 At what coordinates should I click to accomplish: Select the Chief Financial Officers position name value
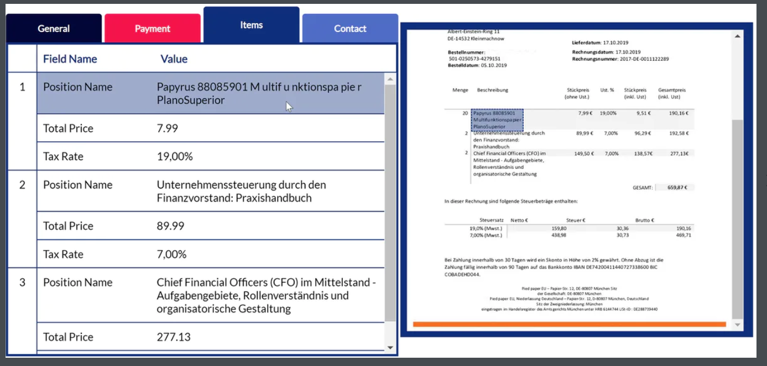coord(267,295)
